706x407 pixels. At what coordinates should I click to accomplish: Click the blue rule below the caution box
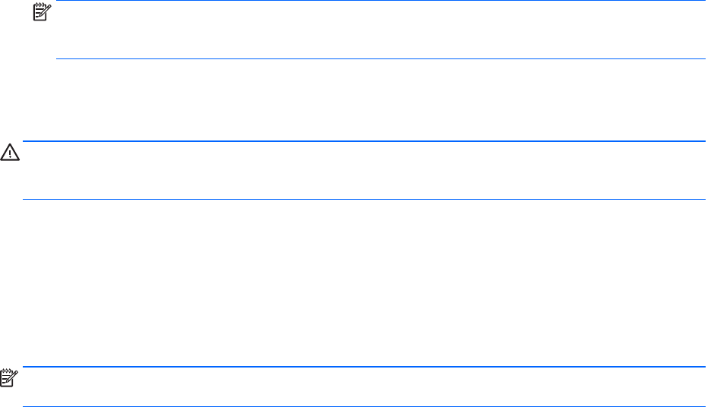click(364, 199)
